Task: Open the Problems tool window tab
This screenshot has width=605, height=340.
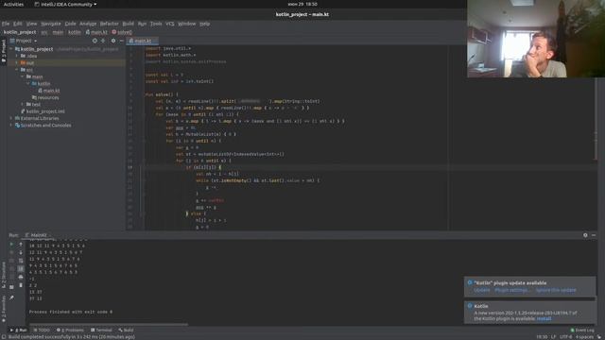Action: (x=70, y=330)
